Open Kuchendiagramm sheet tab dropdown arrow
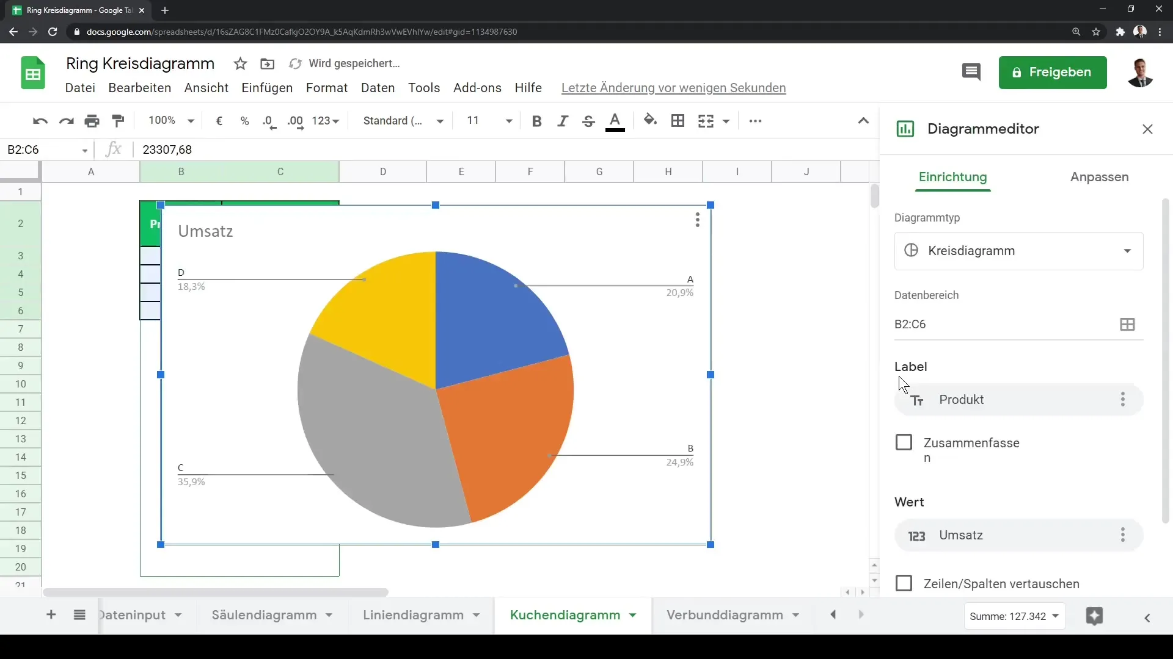Image resolution: width=1173 pixels, height=659 pixels. pyautogui.click(x=633, y=615)
